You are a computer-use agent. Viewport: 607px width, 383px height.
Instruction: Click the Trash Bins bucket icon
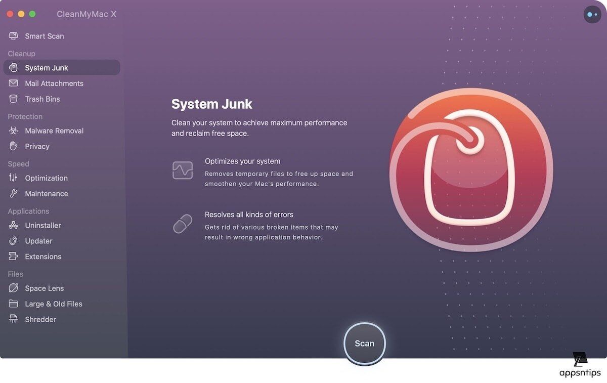14,99
